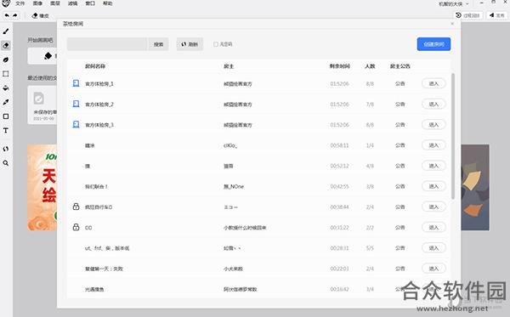Enter the locked room with 00:38:44 remaining
Image resolution: width=510 pixels, height=317 pixels.
click(x=433, y=207)
